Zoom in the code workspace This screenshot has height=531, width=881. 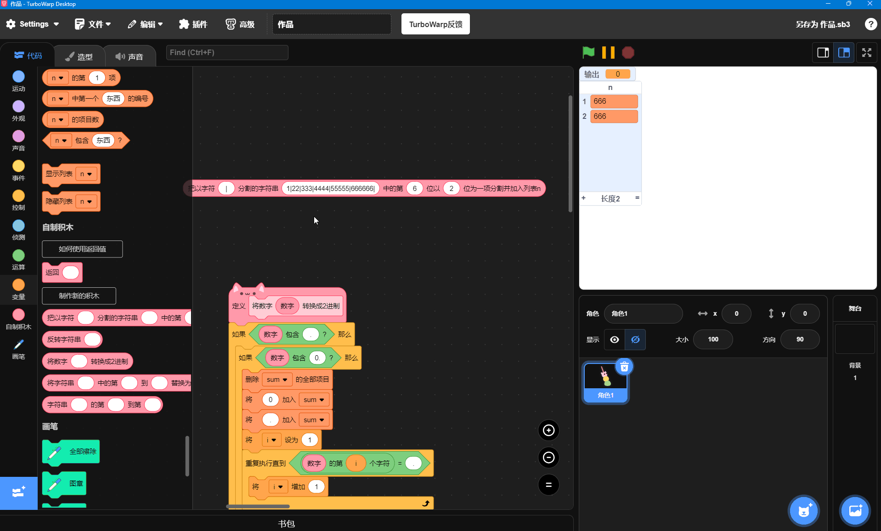(x=548, y=430)
